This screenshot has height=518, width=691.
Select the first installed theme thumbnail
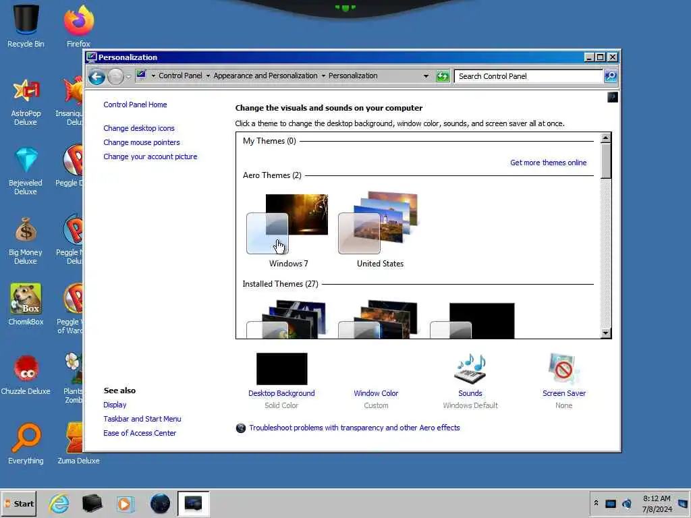pos(286,319)
